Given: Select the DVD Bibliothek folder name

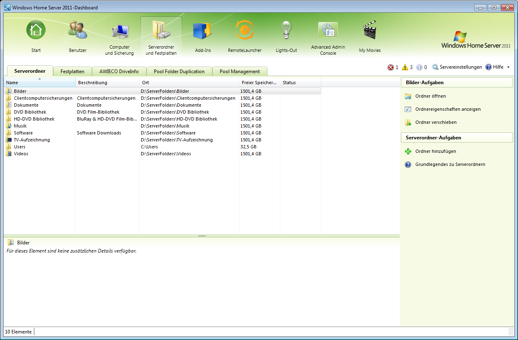Looking at the screenshot, I should pos(30,112).
